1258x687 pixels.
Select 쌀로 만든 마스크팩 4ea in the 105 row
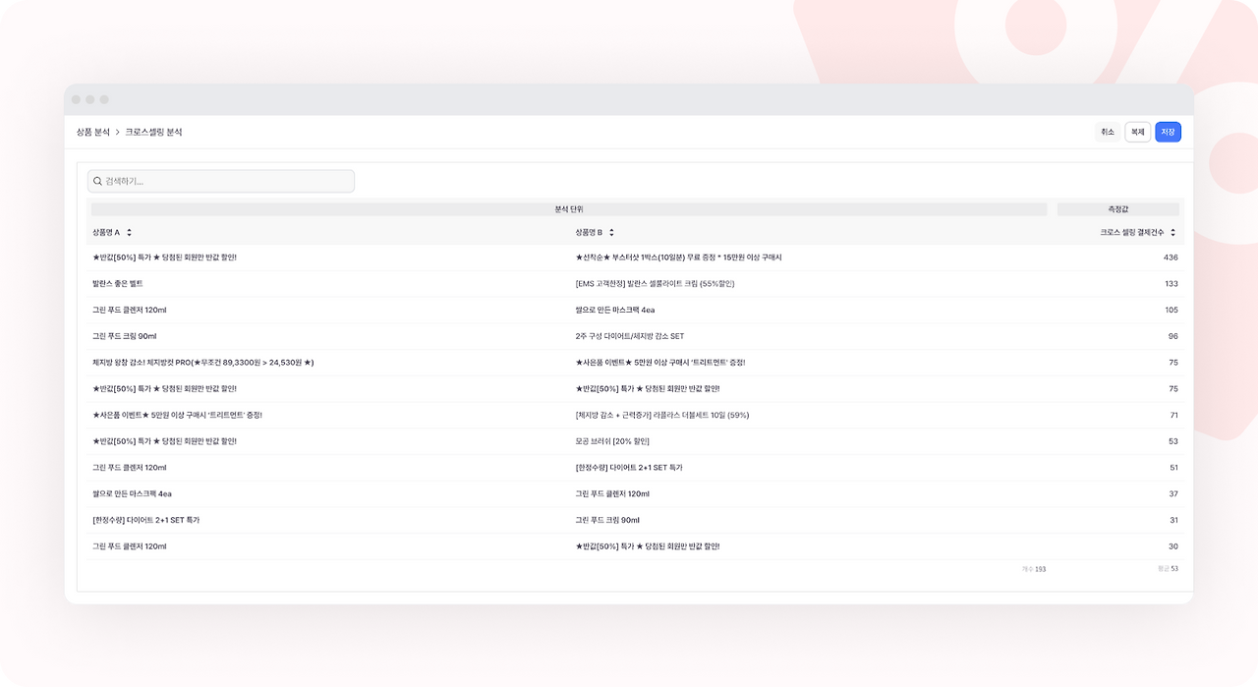pyautogui.click(x=615, y=311)
